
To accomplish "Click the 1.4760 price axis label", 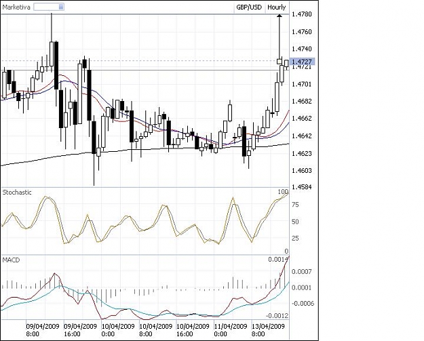I will (302, 32).
